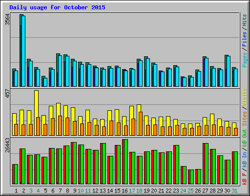Image resolution: width=250 pixels, height=196 pixels.
Task: Select day label 16 on the x-axis
Action: click(125, 191)
